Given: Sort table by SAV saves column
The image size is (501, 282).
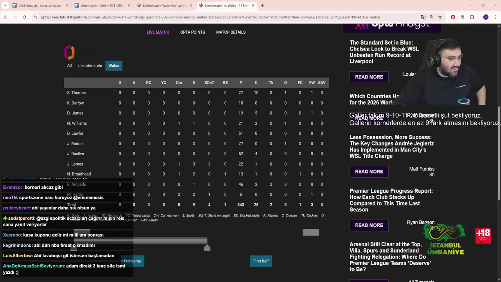Looking at the screenshot, I should [322, 83].
